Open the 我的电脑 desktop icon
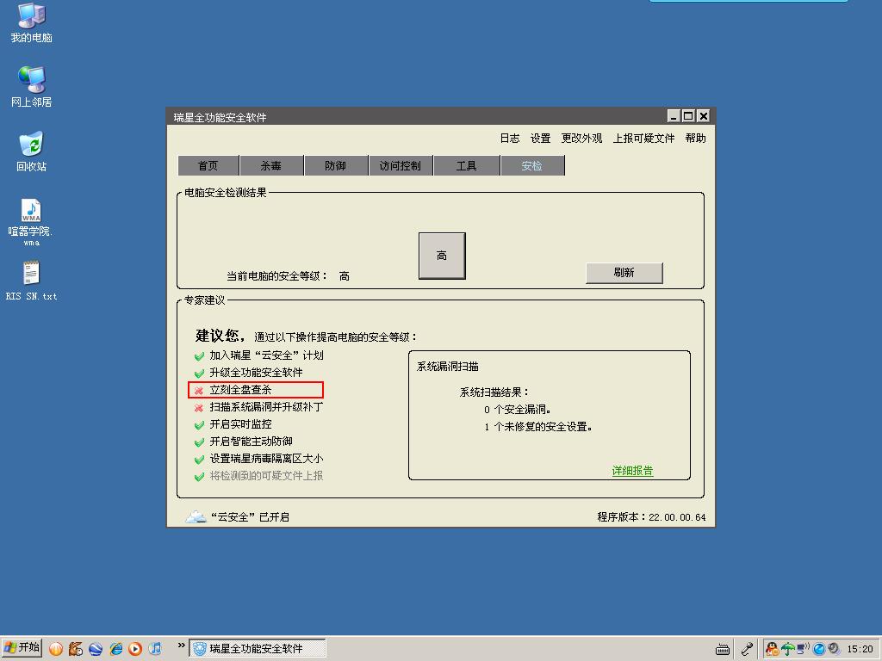Viewport: 882px width, 661px height. (32, 22)
